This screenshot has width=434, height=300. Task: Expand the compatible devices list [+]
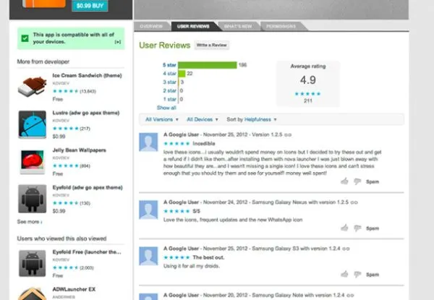118,42
